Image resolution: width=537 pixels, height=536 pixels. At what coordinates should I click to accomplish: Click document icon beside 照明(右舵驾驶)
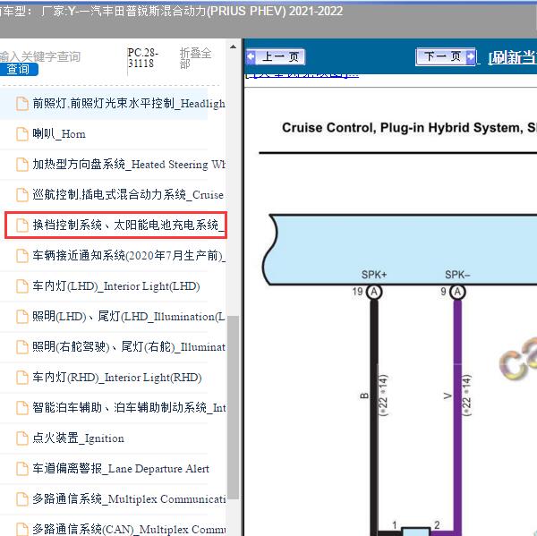pos(22,347)
